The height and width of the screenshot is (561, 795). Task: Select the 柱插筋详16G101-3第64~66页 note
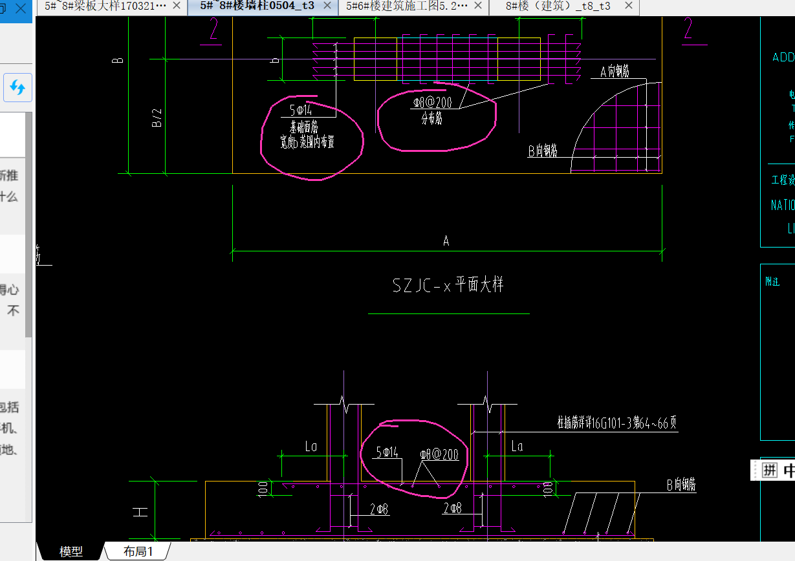[x=617, y=423]
